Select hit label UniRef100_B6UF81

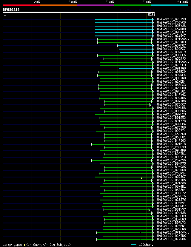click(171, 137)
